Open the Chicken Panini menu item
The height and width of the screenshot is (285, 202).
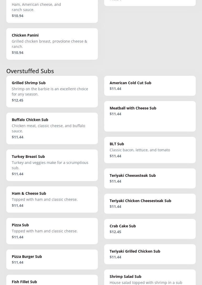click(52, 44)
